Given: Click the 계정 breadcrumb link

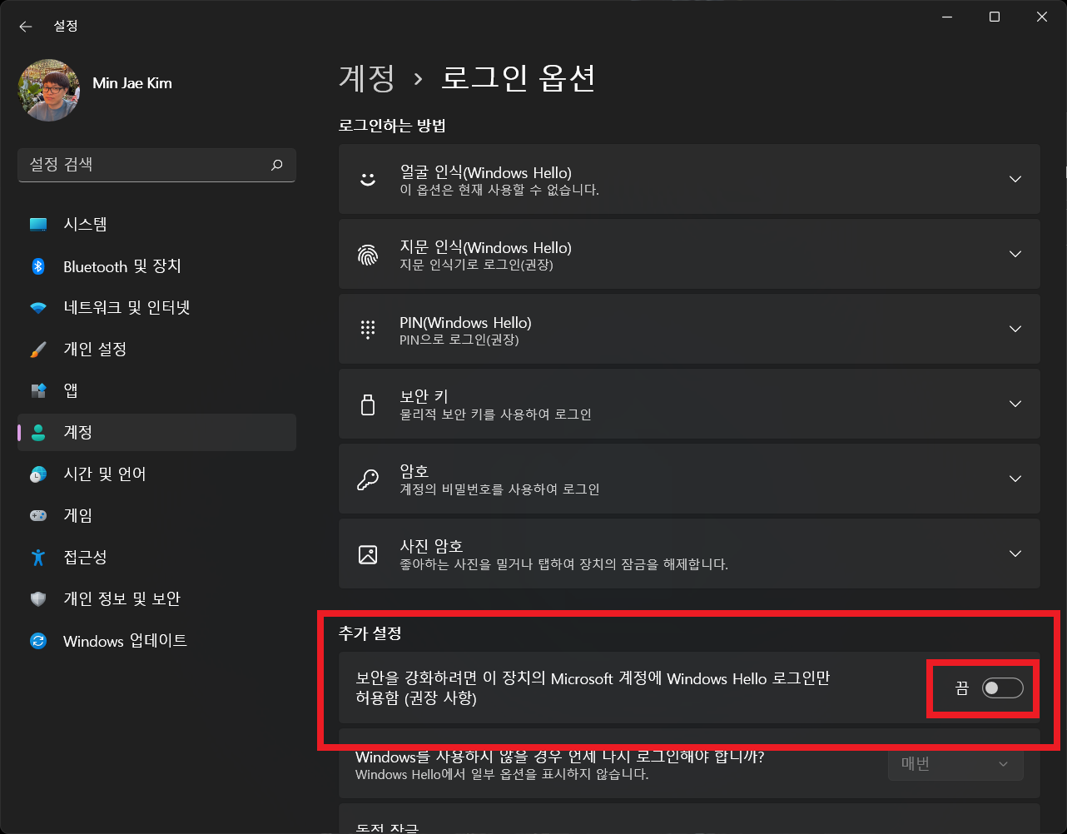Looking at the screenshot, I should pos(367,78).
